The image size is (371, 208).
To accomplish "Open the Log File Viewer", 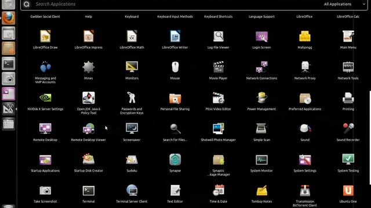I will 219,36.
